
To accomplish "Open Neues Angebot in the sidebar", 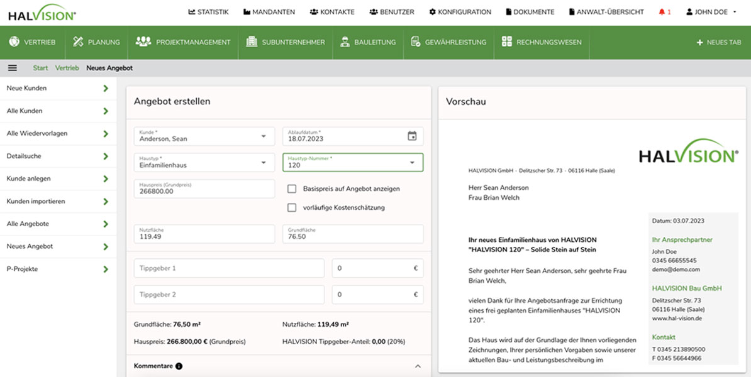I will tap(58, 246).
